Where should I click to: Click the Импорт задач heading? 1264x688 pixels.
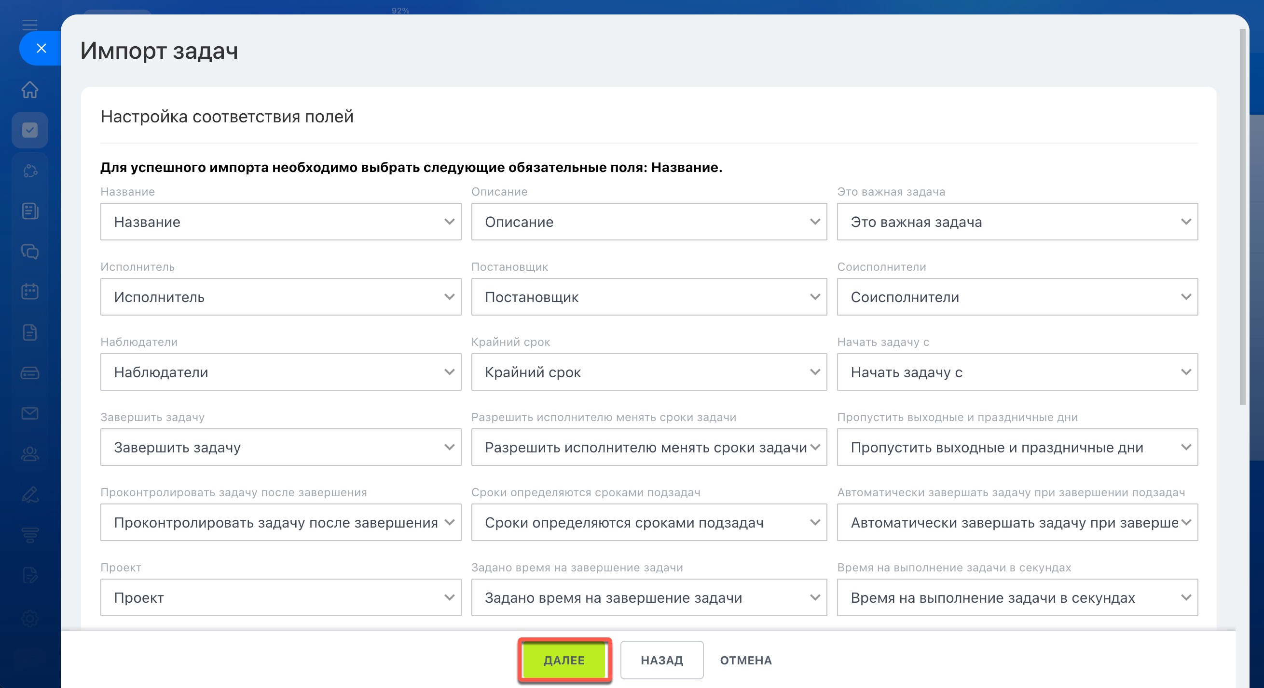coord(159,51)
